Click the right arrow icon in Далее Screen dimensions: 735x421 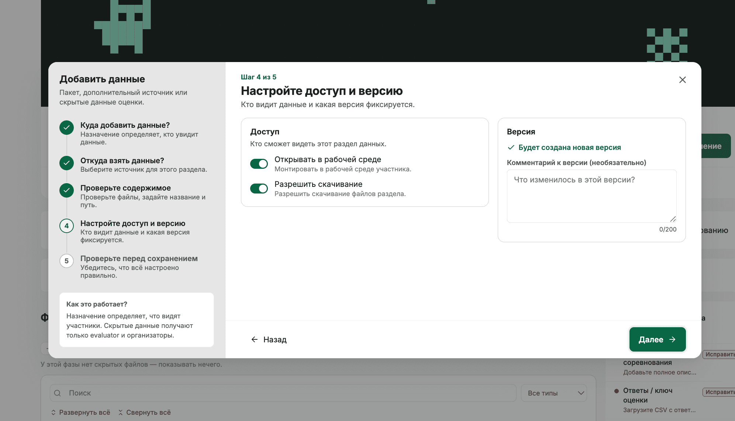(672, 339)
